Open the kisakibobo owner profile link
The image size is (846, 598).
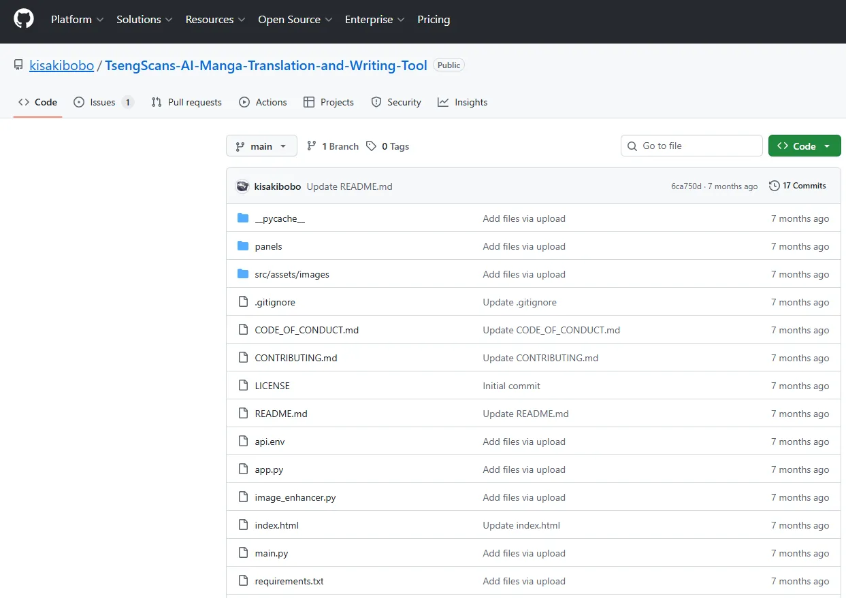(61, 65)
